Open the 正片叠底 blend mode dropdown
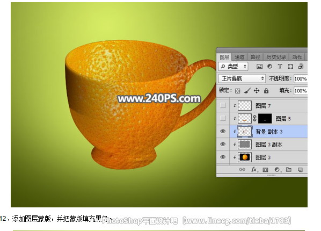The image size is (321, 231). click(x=242, y=78)
